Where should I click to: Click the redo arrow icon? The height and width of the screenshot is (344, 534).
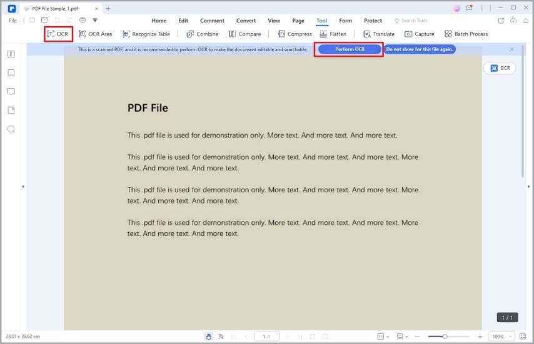coord(70,21)
